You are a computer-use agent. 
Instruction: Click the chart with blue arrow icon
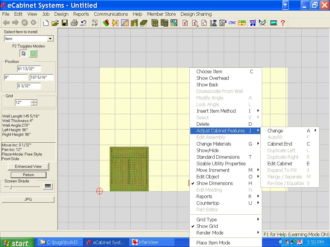click(x=213, y=23)
